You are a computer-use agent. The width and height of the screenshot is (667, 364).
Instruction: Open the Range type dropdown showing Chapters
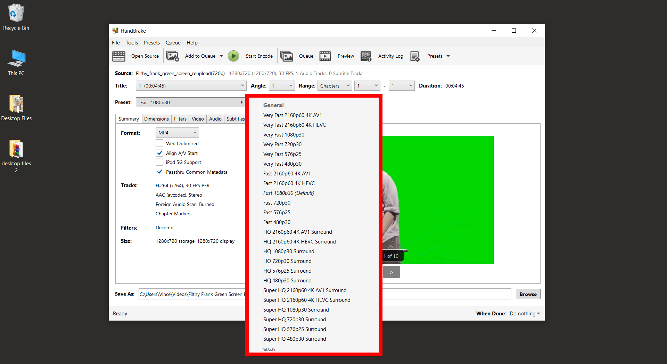tap(334, 85)
